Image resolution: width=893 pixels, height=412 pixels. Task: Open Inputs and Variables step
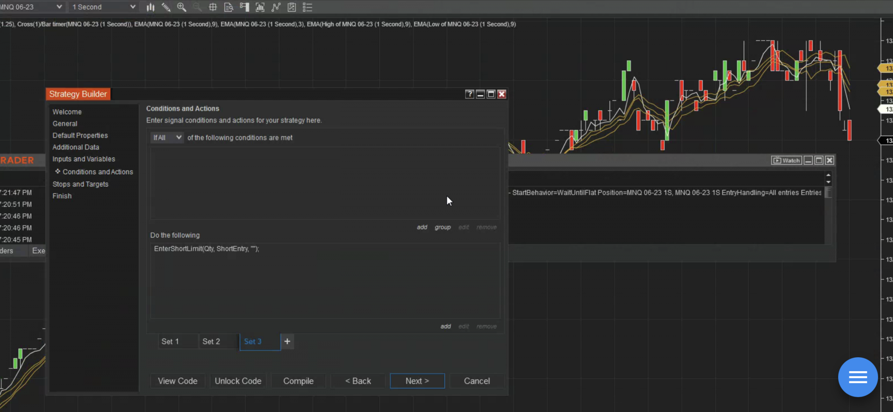coord(84,159)
